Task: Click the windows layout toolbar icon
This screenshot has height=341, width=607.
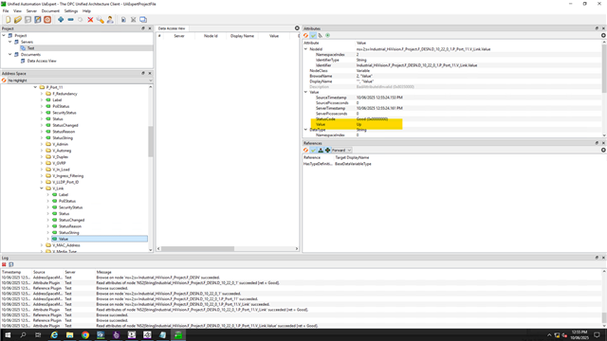Action: (x=143, y=20)
